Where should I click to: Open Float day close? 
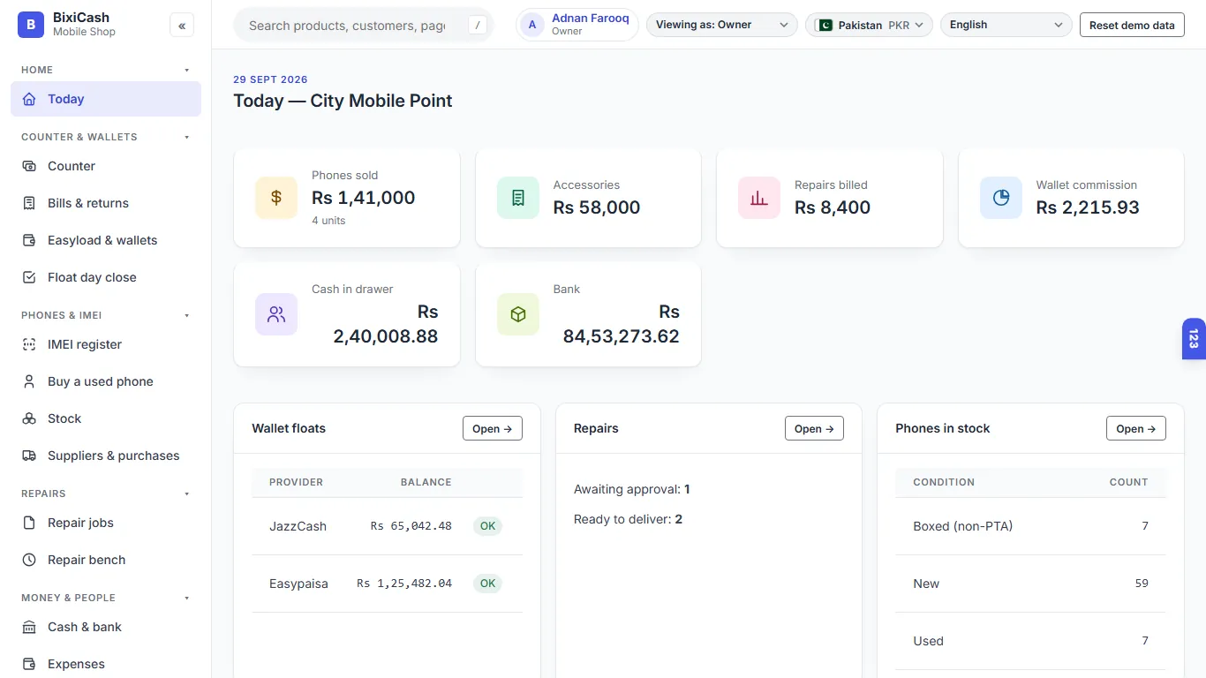(106, 277)
